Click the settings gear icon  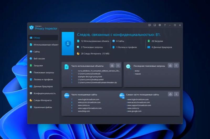(160, 25)
